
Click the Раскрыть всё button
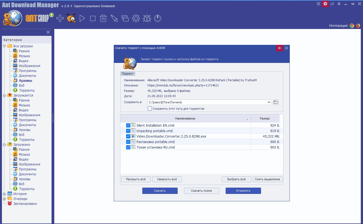pyautogui.click(x=136, y=179)
